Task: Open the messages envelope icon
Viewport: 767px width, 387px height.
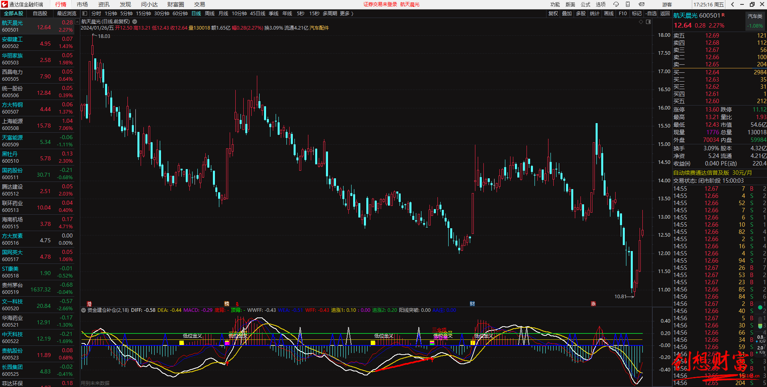Action: coord(641,4)
